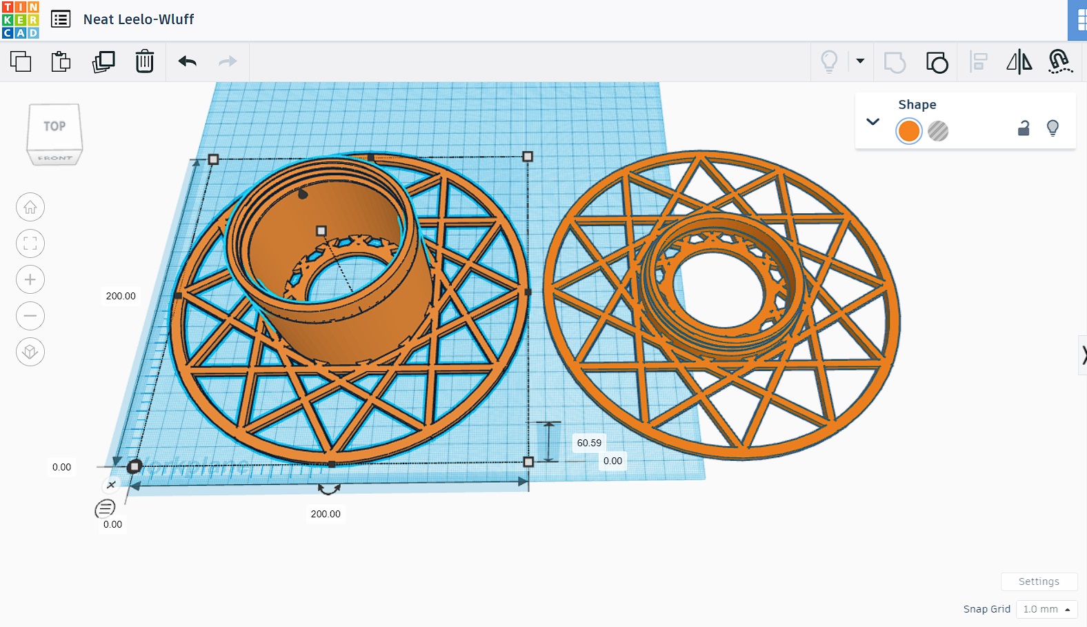
Task: Open the designs list icon
Action: click(x=61, y=19)
